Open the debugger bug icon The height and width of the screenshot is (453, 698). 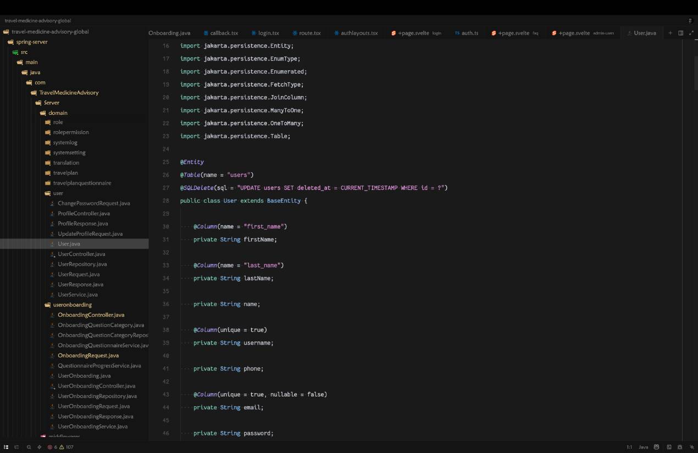tap(680, 447)
